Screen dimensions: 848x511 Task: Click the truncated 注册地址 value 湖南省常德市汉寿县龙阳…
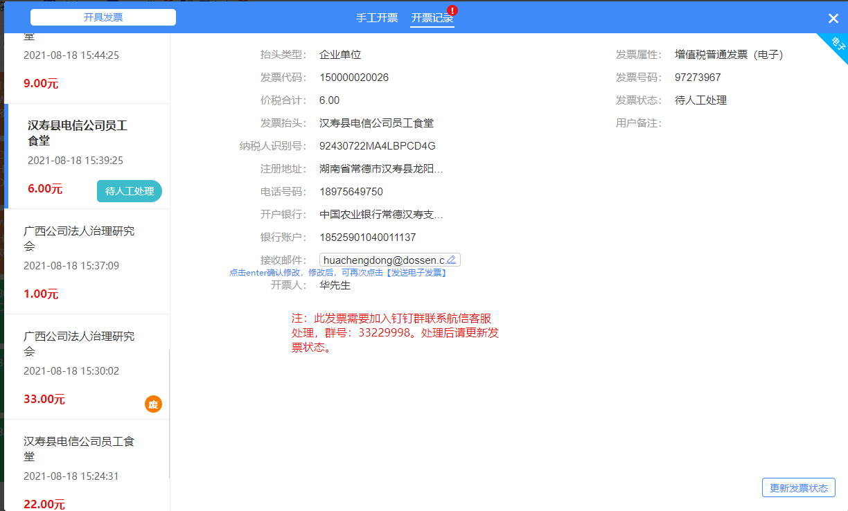(381, 169)
